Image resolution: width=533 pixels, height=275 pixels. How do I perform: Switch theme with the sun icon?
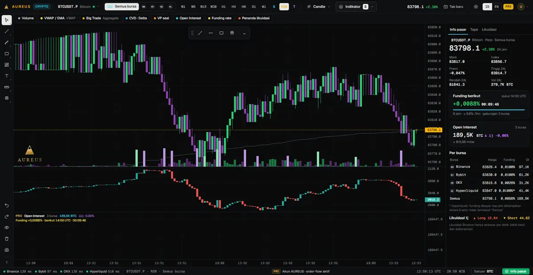pos(476,7)
